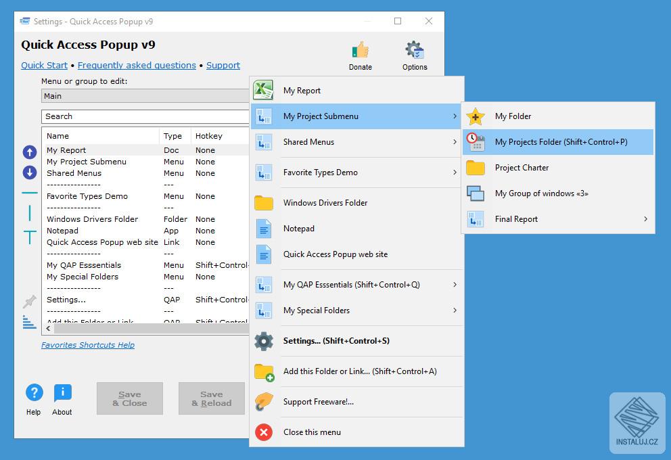Open Frequently asked questions link
Screen dimensions: 671x460
pyautogui.click(x=137, y=66)
